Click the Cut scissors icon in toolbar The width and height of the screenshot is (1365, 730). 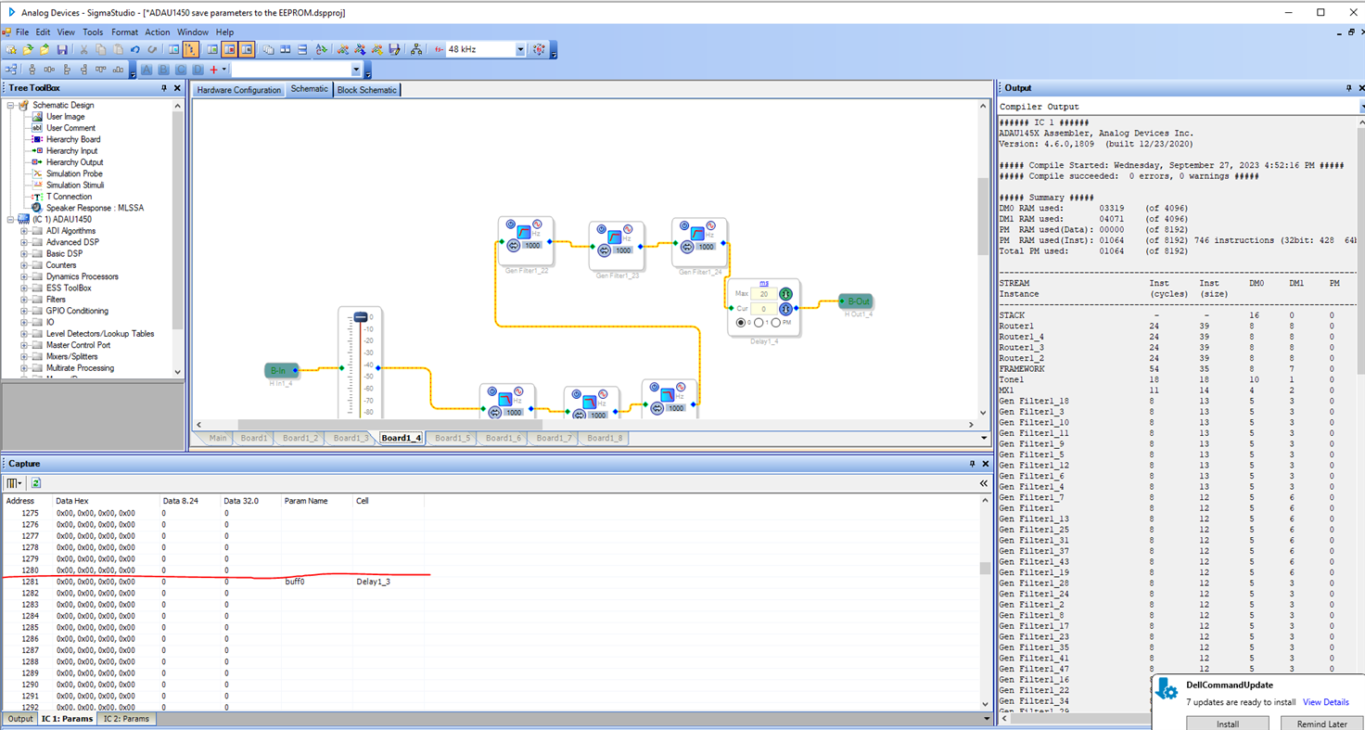(83, 49)
